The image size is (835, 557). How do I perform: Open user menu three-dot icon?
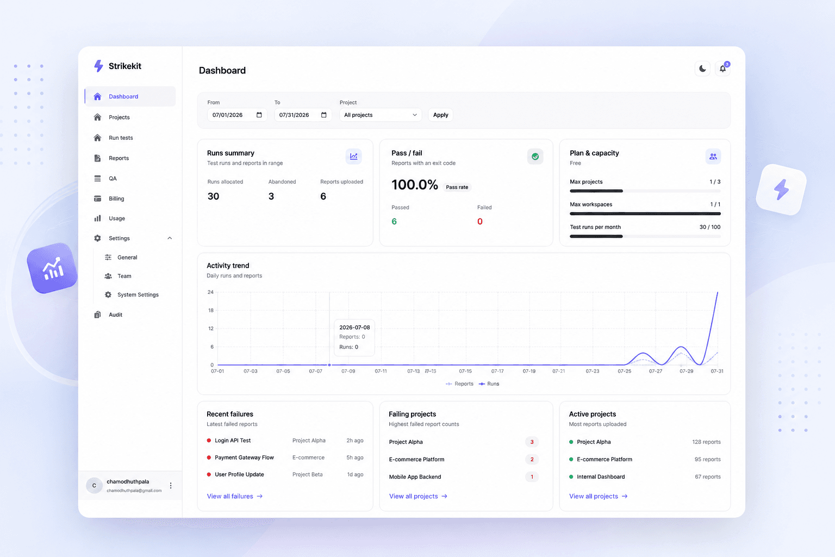point(171,485)
